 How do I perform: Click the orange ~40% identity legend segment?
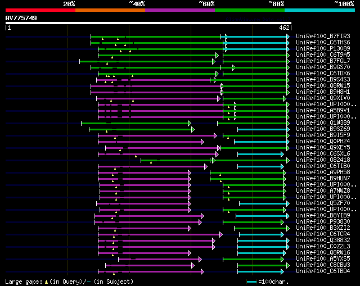coord(110,10)
